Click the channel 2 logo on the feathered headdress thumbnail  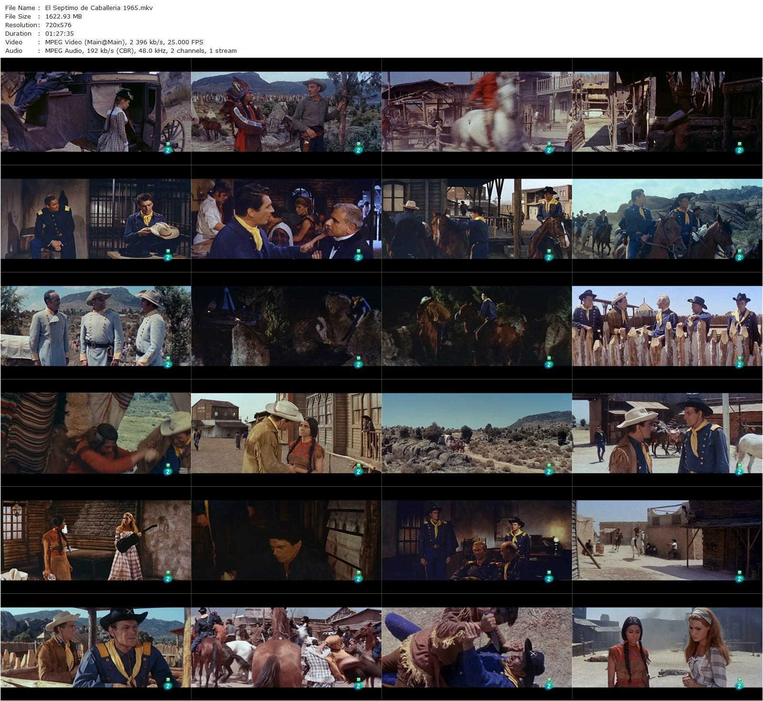[x=358, y=150]
